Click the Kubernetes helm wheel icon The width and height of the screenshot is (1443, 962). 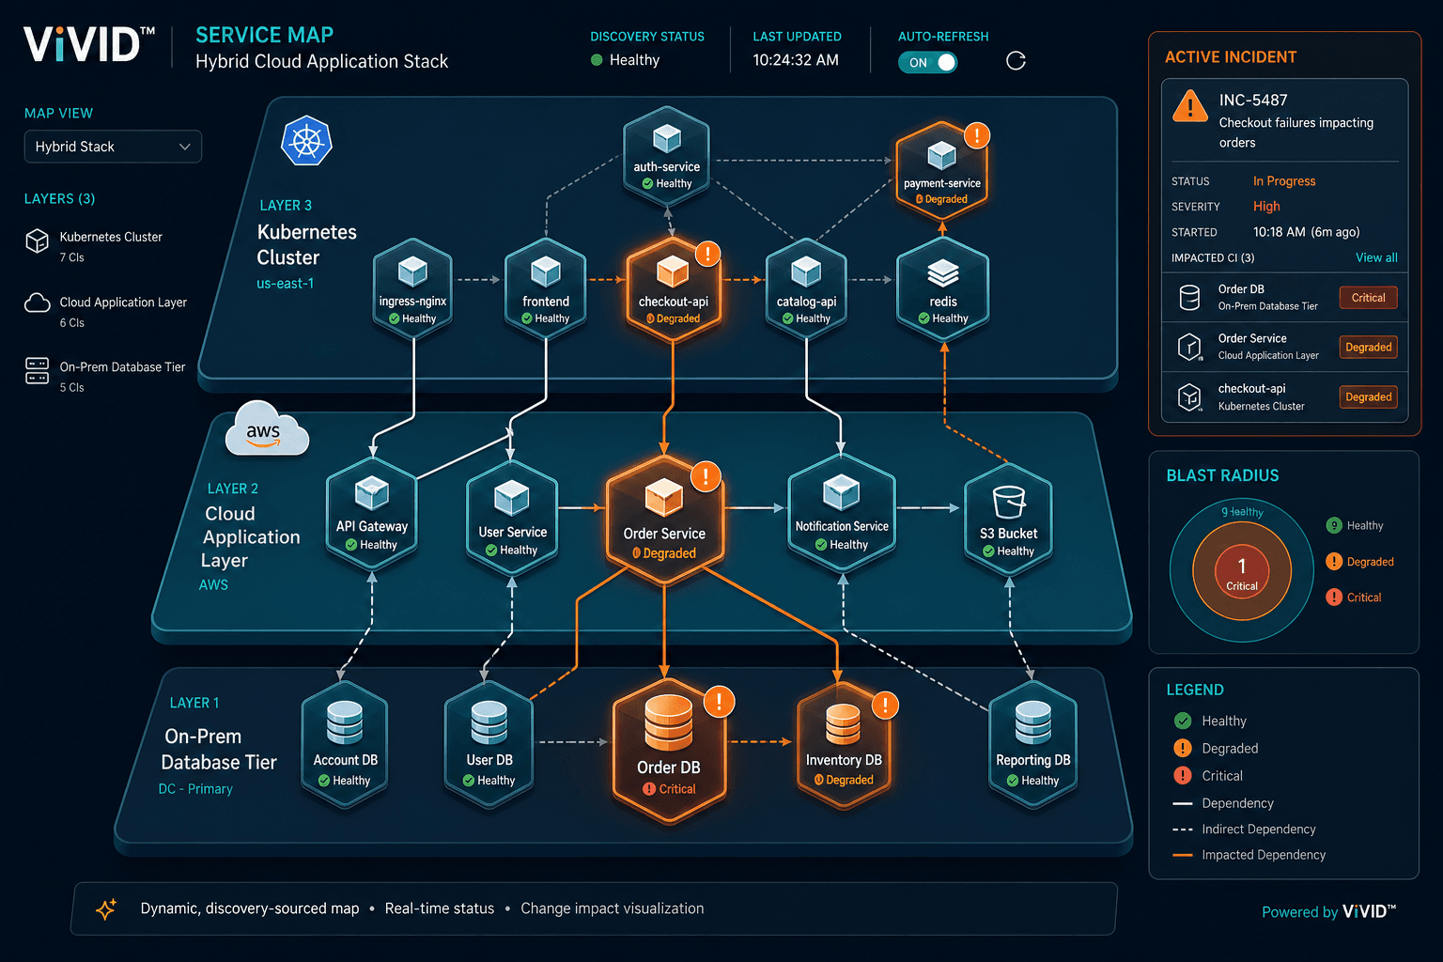tap(306, 141)
